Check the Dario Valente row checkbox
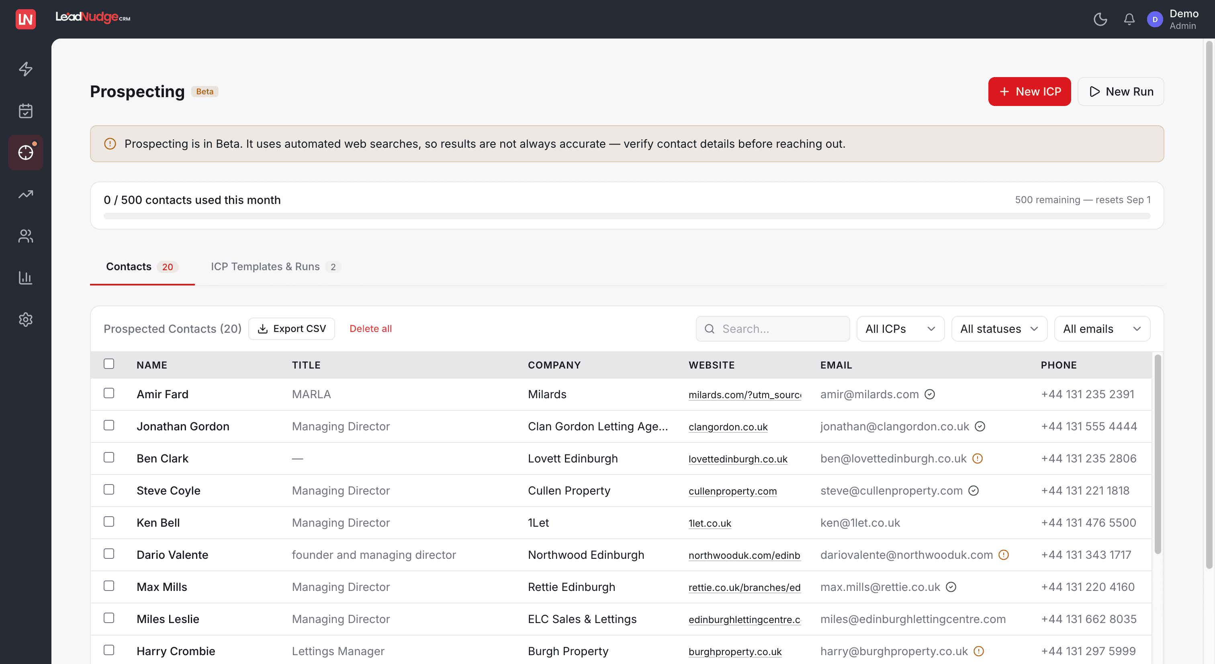The height and width of the screenshot is (664, 1215). click(x=109, y=553)
